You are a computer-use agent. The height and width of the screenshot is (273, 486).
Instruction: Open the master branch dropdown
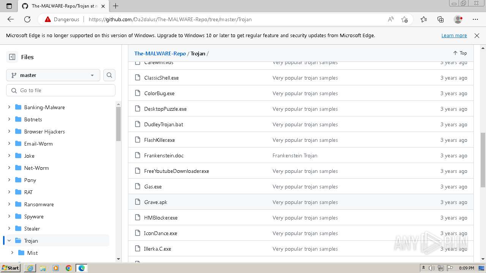[x=53, y=75]
